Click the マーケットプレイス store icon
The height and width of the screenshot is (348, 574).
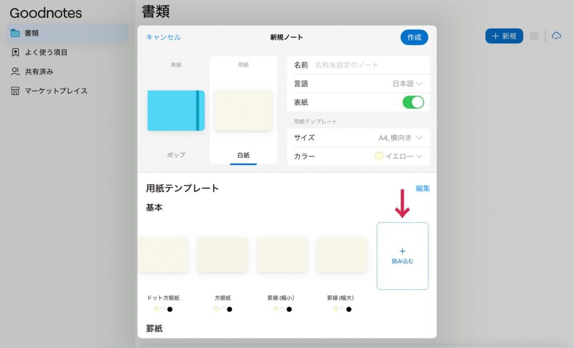[x=15, y=91]
